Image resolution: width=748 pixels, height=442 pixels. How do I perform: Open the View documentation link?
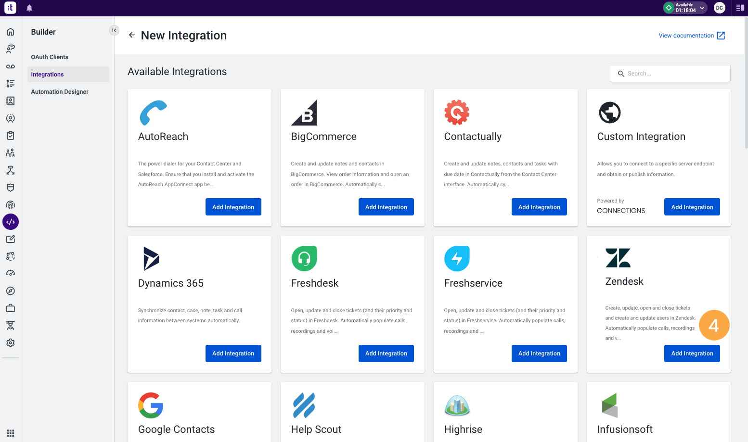(x=692, y=36)
